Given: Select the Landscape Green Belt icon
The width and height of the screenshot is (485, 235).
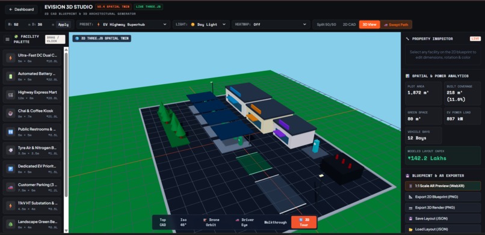Looking at the screenshot, I should [x=11, y=224].
